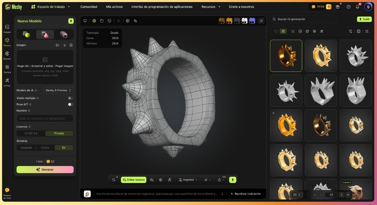Switch to grid view in assets panel

coord(283,31)
